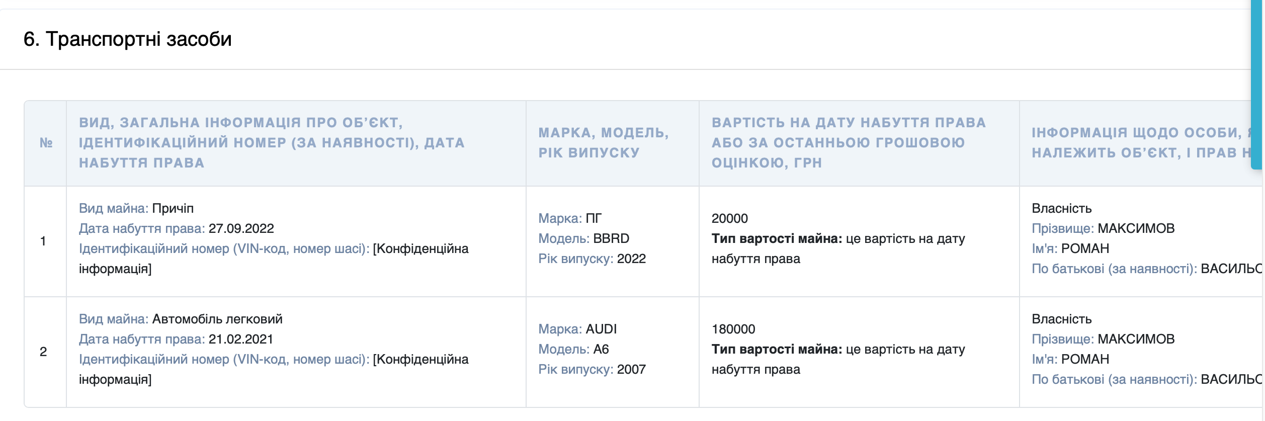Screen dimensions: 1265x421
Task: Click the "Марка, модель, рік випуску" column header
Action: pyautogui.click(x=603, y=143)
